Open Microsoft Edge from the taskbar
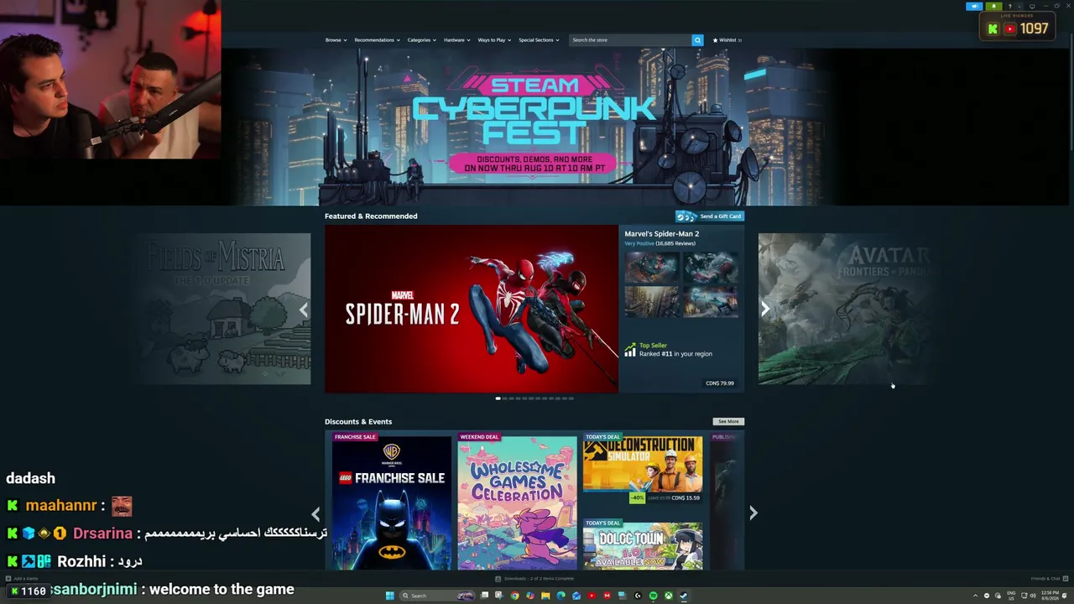Viewport: 1074px width, 604px height. pyautogui.click(x=560, y=596)
